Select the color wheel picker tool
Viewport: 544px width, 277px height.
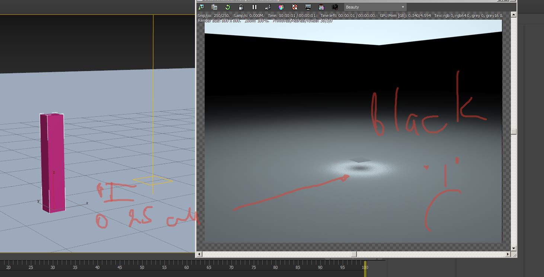point(281,7)
